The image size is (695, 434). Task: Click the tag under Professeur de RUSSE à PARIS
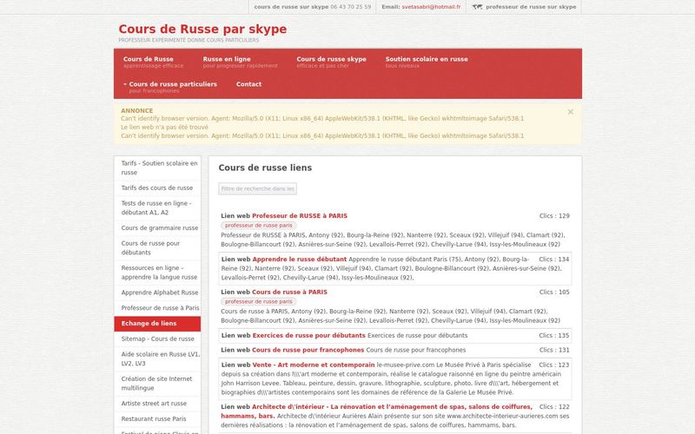pyautogui.click(x=258, y=226)
